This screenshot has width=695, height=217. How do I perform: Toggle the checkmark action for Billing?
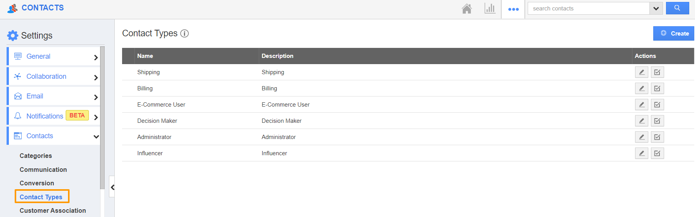click(657, 88)
